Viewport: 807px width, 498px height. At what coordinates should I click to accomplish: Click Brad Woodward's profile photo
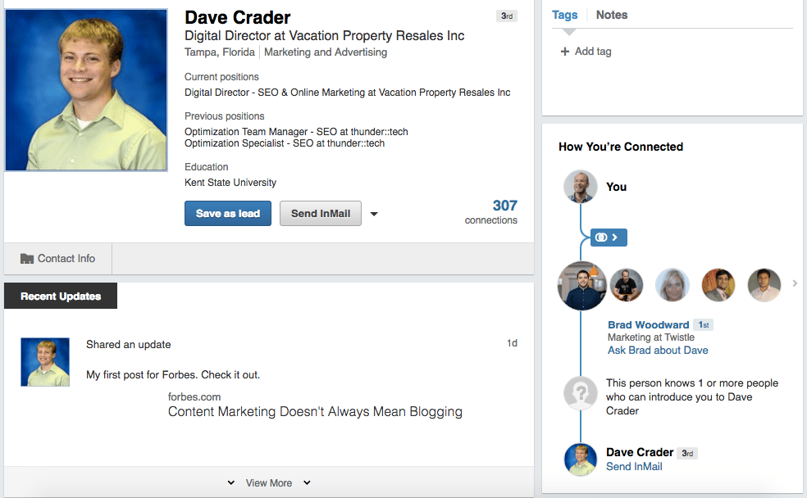[581, 284]
